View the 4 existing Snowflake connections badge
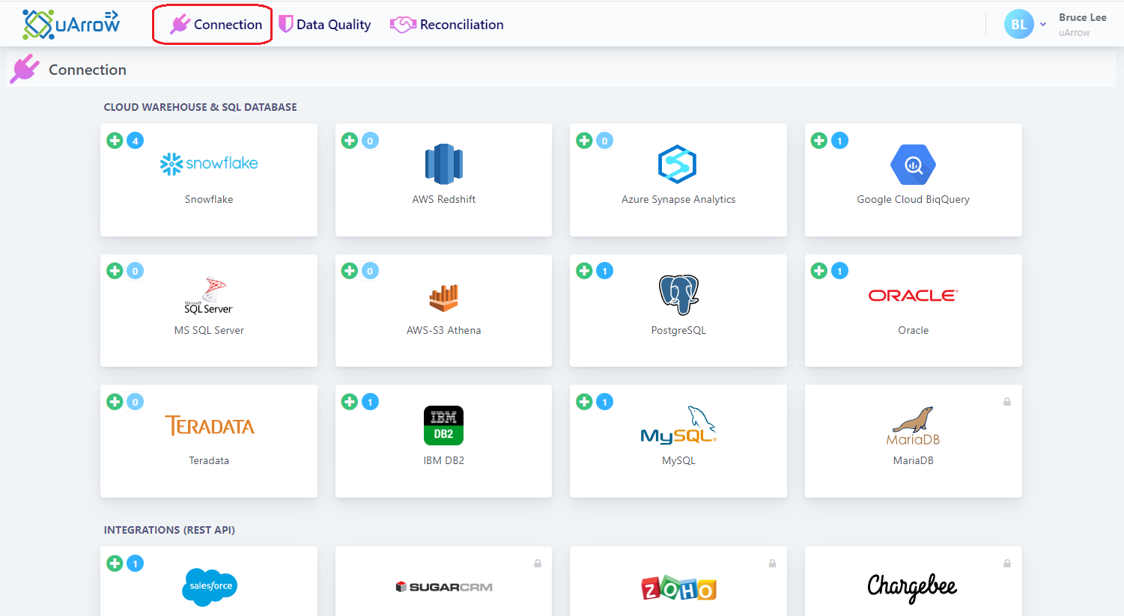1124x616 pixels. pyautogui.click(x=136, y=141)
